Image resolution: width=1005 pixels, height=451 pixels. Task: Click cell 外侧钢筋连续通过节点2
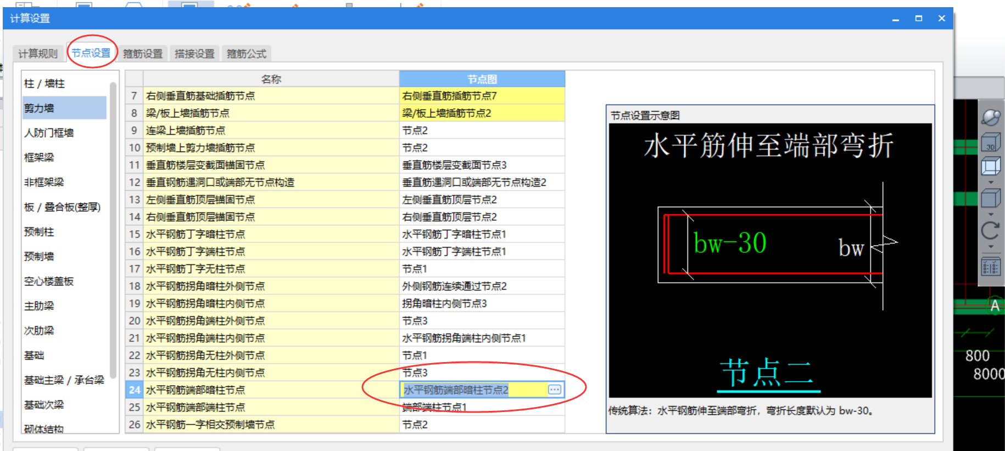482,286
